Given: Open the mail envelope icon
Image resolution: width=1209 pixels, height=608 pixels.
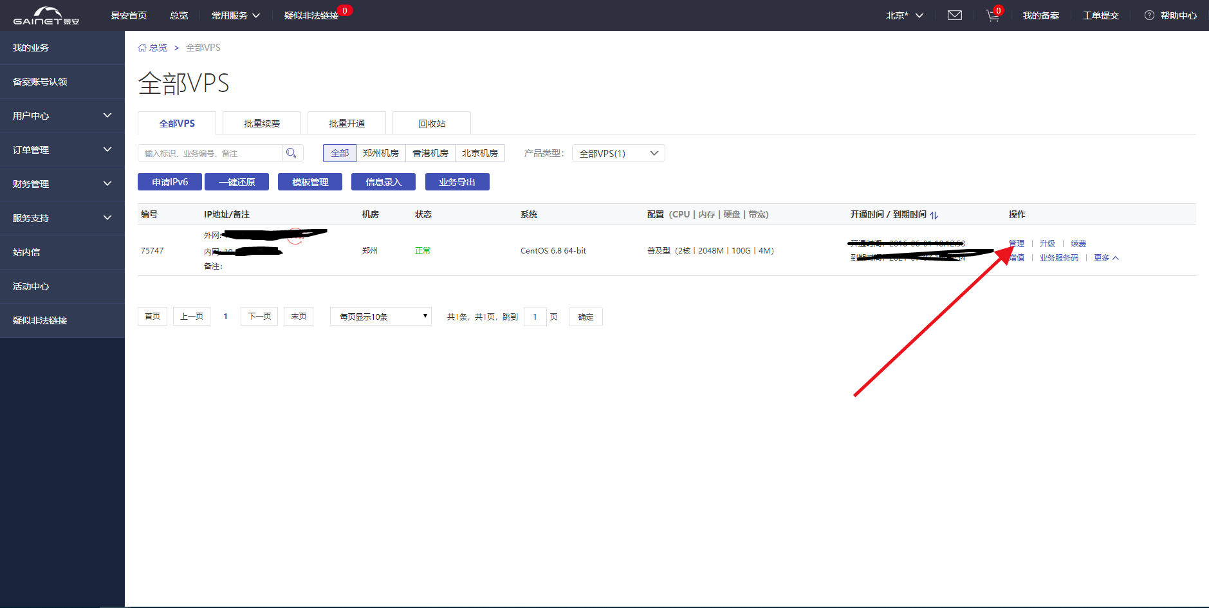Looking at the screenshot, I should pos(955,15).
